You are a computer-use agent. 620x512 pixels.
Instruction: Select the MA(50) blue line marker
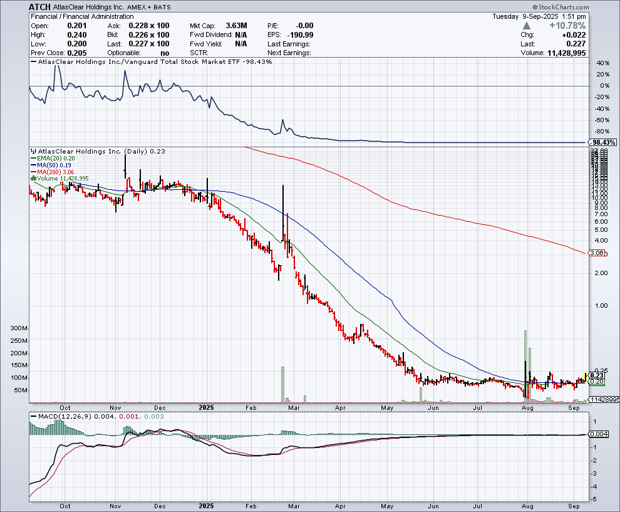coord(33,165)
